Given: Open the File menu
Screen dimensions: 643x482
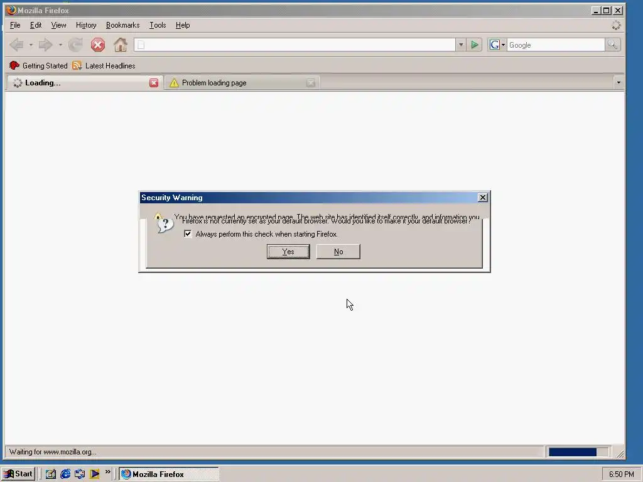Looking at the screenshot, I should [x=15, y=25].
